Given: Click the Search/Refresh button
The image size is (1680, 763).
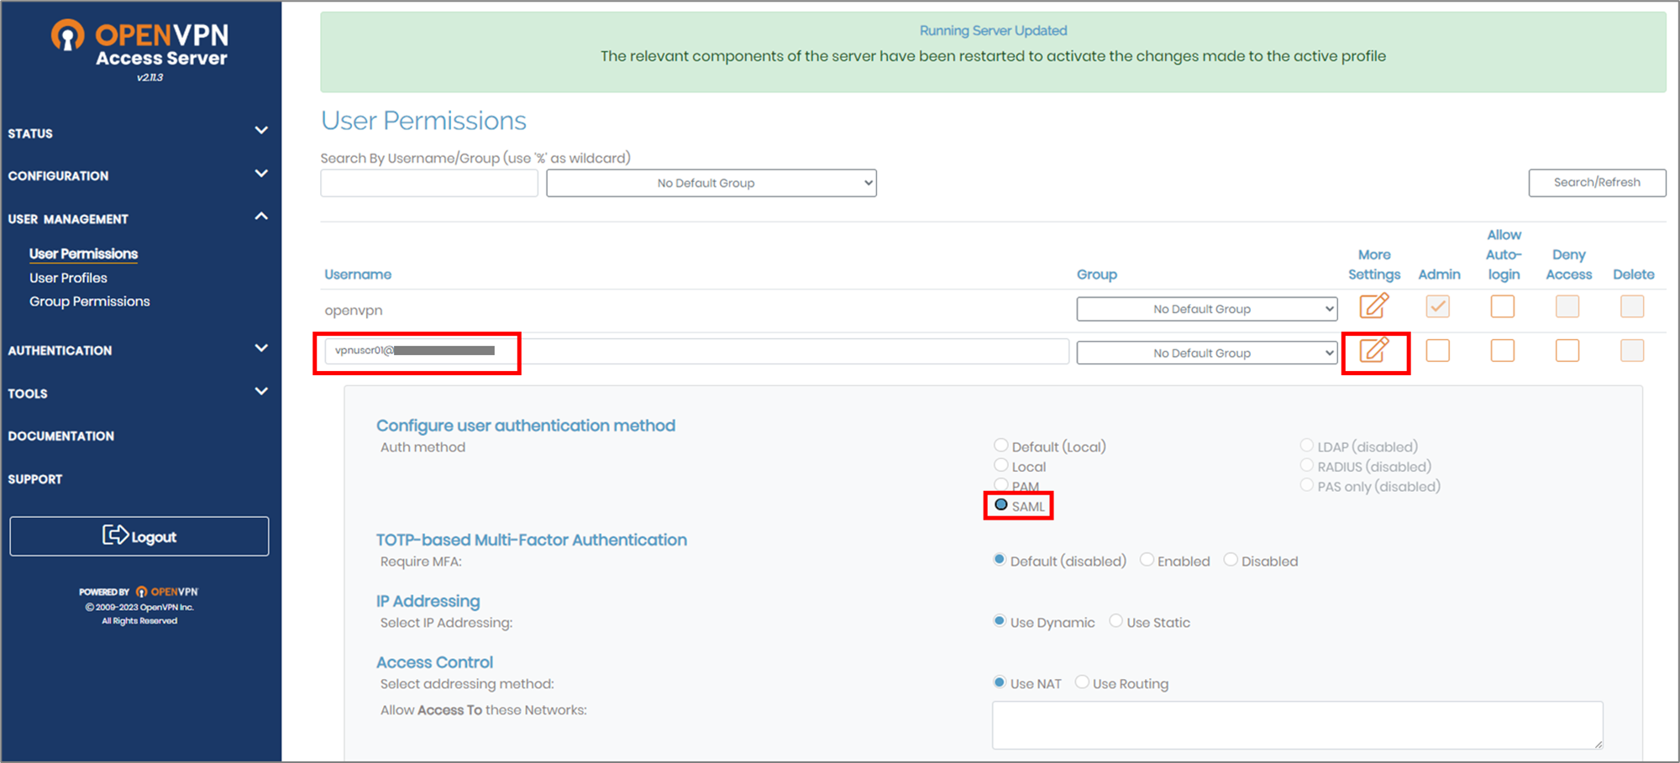Looking at the screenshot, I should coord(1597,182).
